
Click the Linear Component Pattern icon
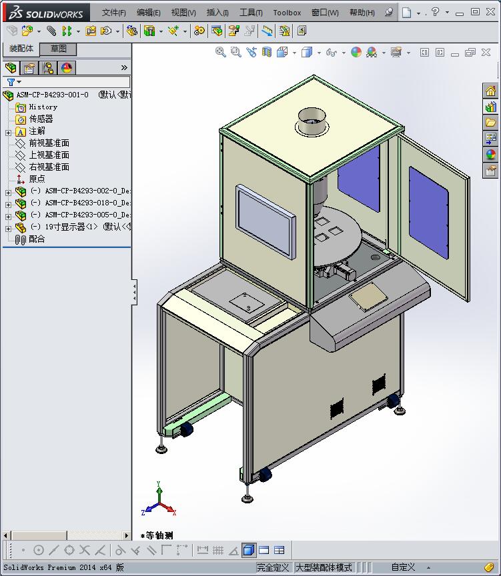coord(67,31)
